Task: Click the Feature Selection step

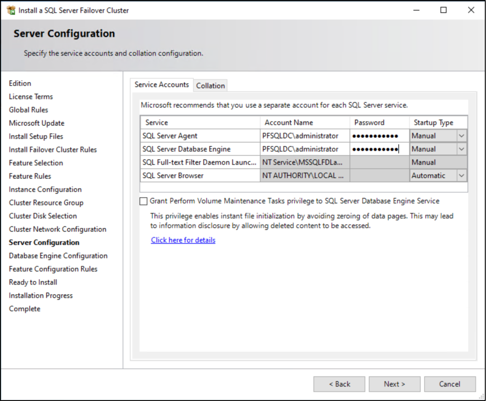Action: pos(36,163)
